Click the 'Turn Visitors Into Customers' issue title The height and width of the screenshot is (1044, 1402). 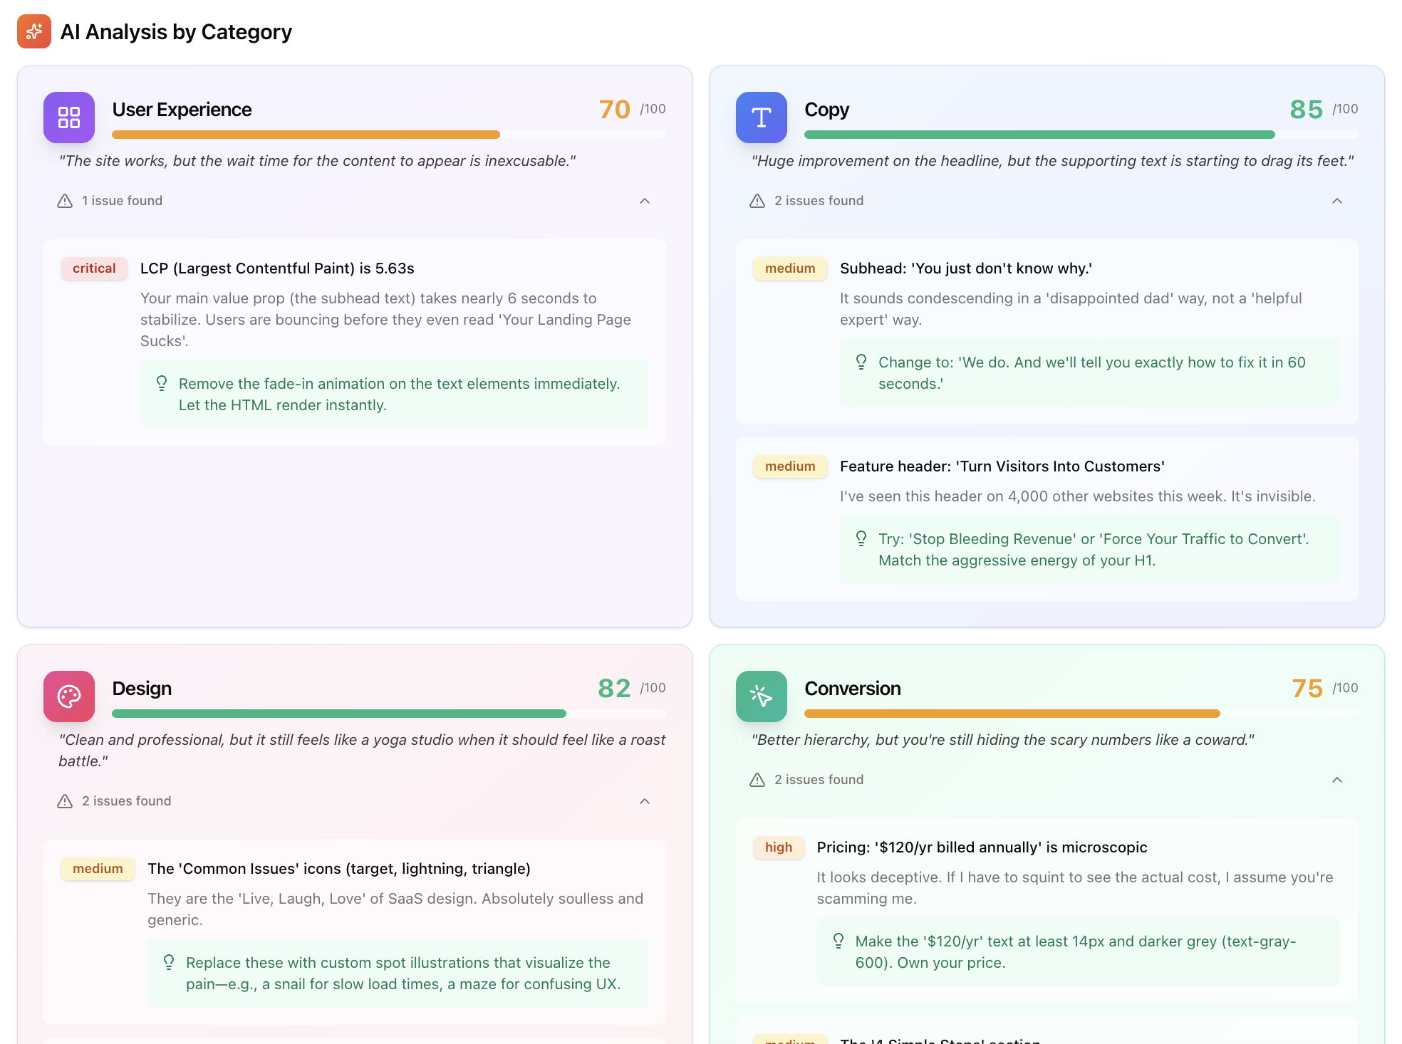pos(1002,466)
